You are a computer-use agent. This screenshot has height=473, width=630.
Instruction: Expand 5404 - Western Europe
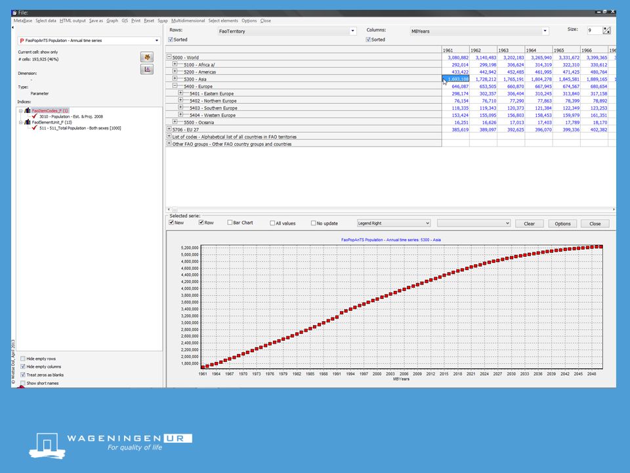click(181, 115)
